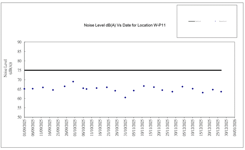Screen dimensions: 245x150
Task: Click the x-axis date '26/09/2025'
Action: (x=67, y=128)
